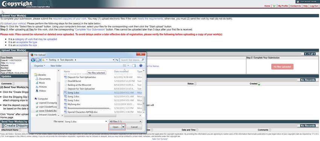Click New folder in dialog toolbar

56,66
